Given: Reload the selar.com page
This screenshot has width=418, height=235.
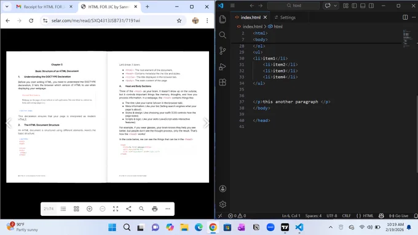Looking at the screenshot, I should click(x=31, y=20).
